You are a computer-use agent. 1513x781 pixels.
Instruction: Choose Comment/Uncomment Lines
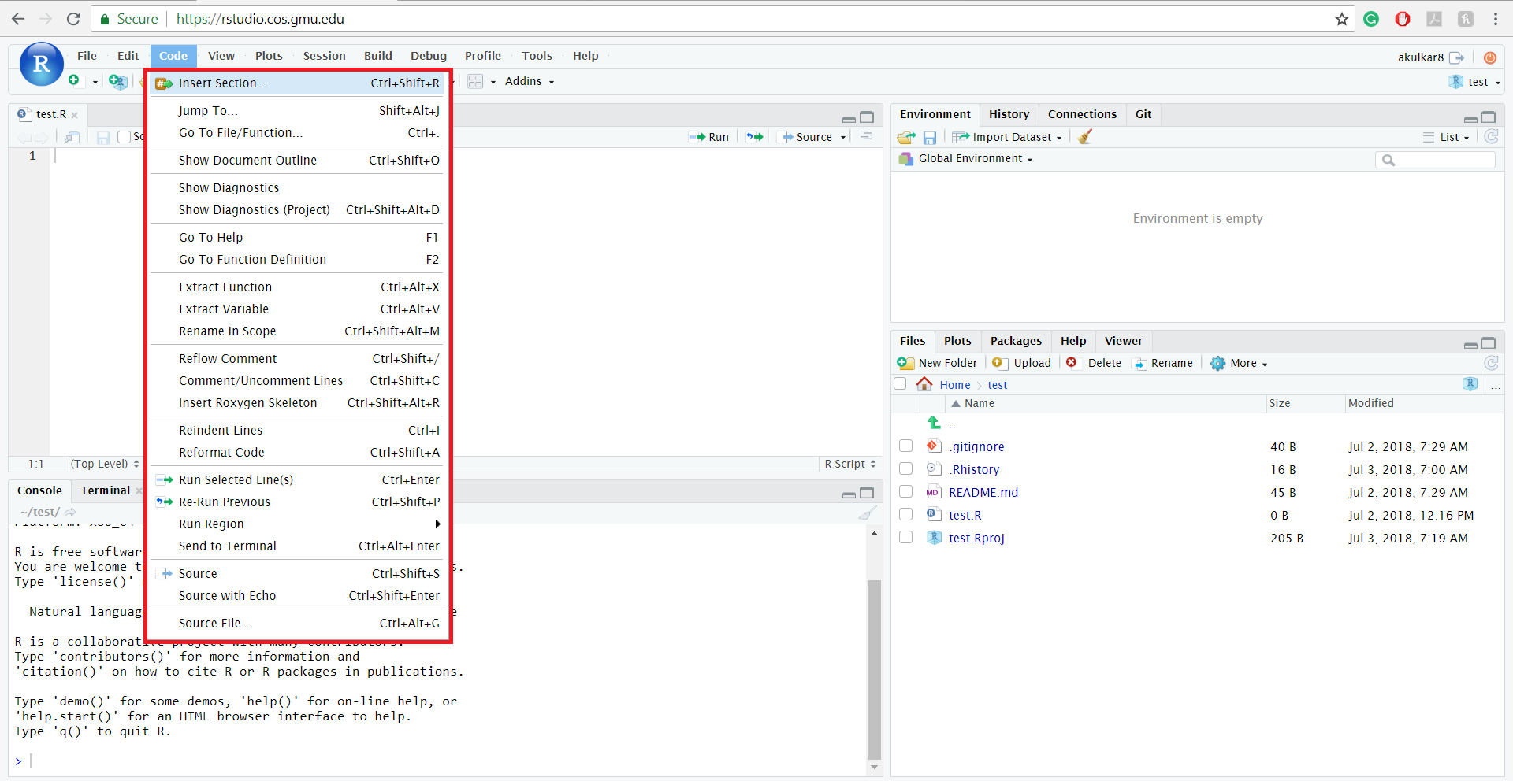point(298,381)
